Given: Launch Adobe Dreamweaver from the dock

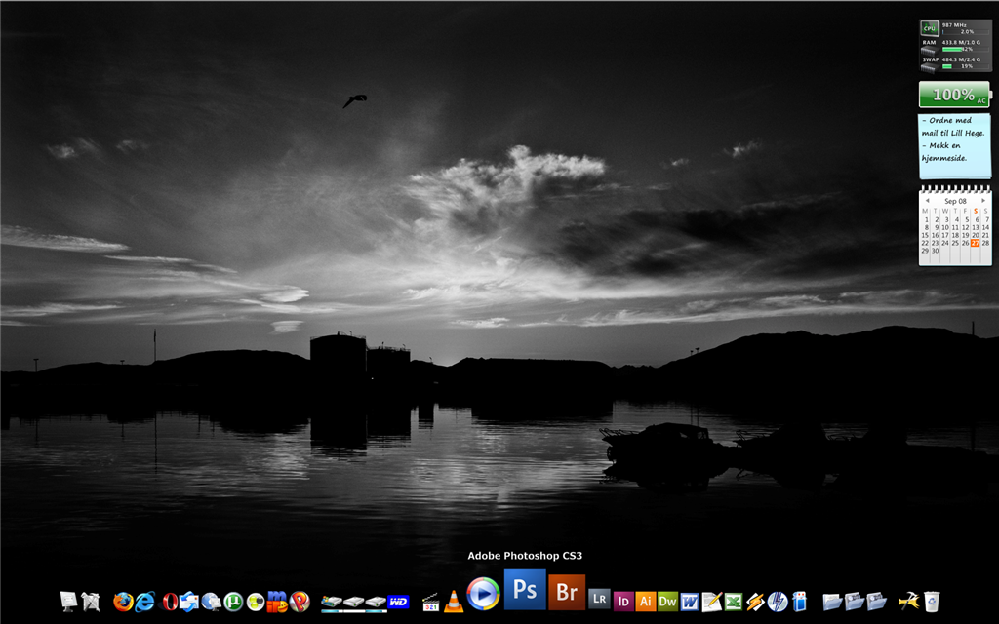Looking at the screenshot, I should coord(667,601).
